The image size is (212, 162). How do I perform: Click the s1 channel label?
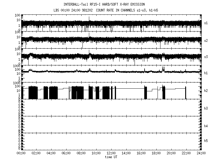coord(206,23)
